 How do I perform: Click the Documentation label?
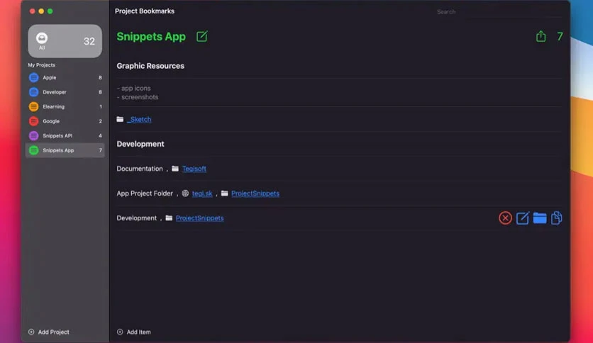click(x=140, y=169)
